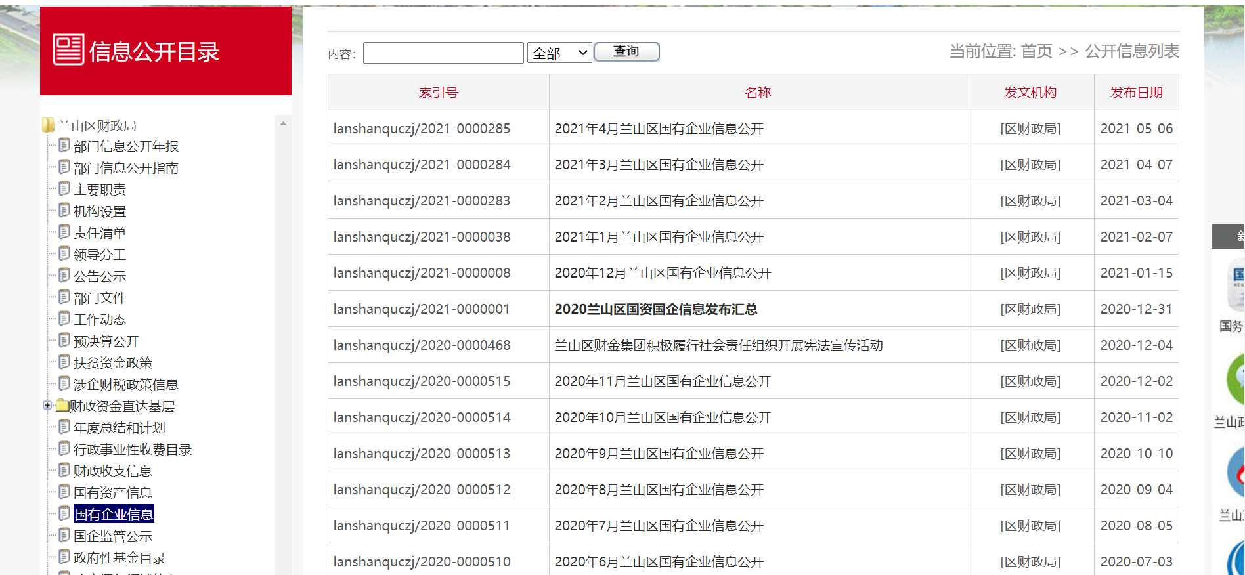The image size is (1245, 575).
Task: Click the document icon beside 国有资产信息
Action: tap(64, 492)
